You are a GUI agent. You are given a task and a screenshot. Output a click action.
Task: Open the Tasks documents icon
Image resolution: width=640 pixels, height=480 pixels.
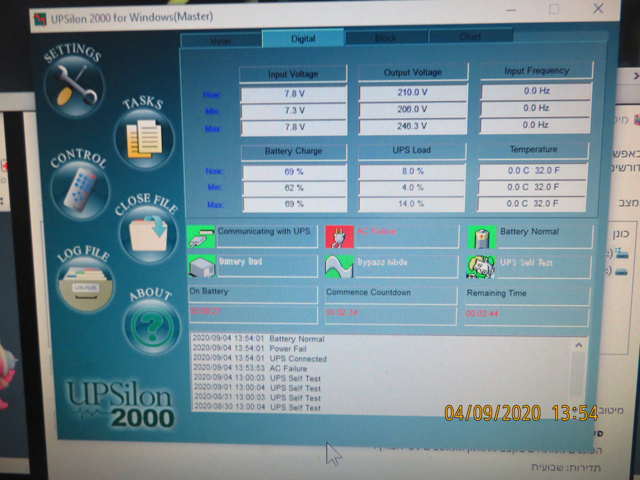145,140
